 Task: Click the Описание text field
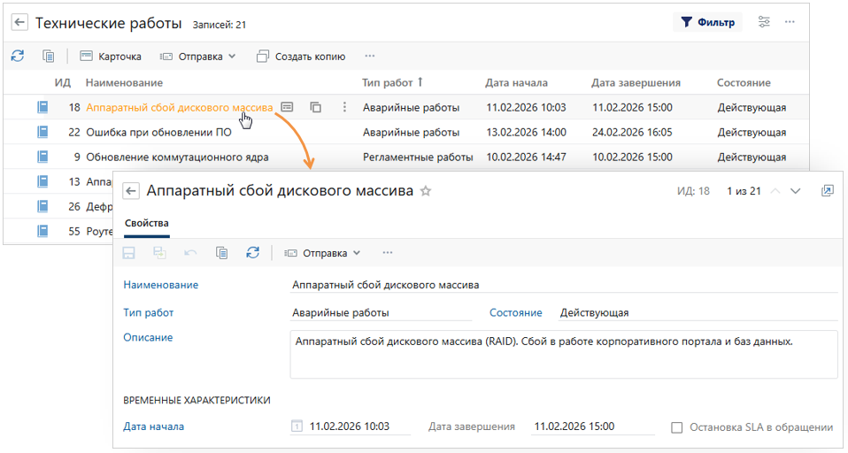click(563, 354)
